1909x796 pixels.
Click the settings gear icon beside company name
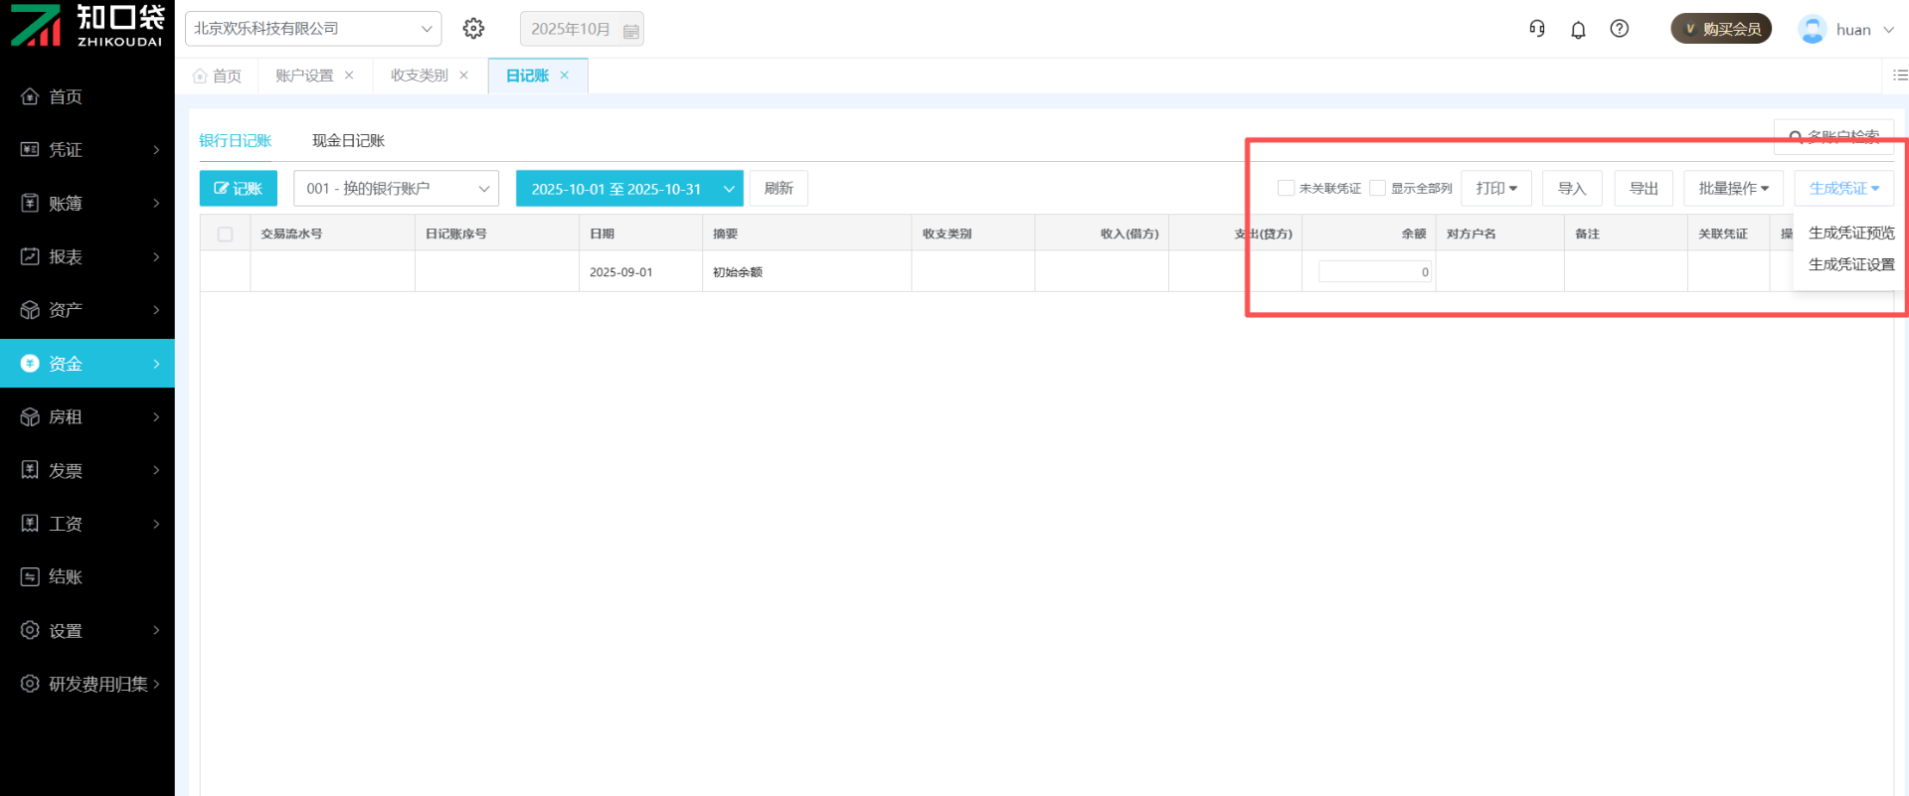click(473, 29)
